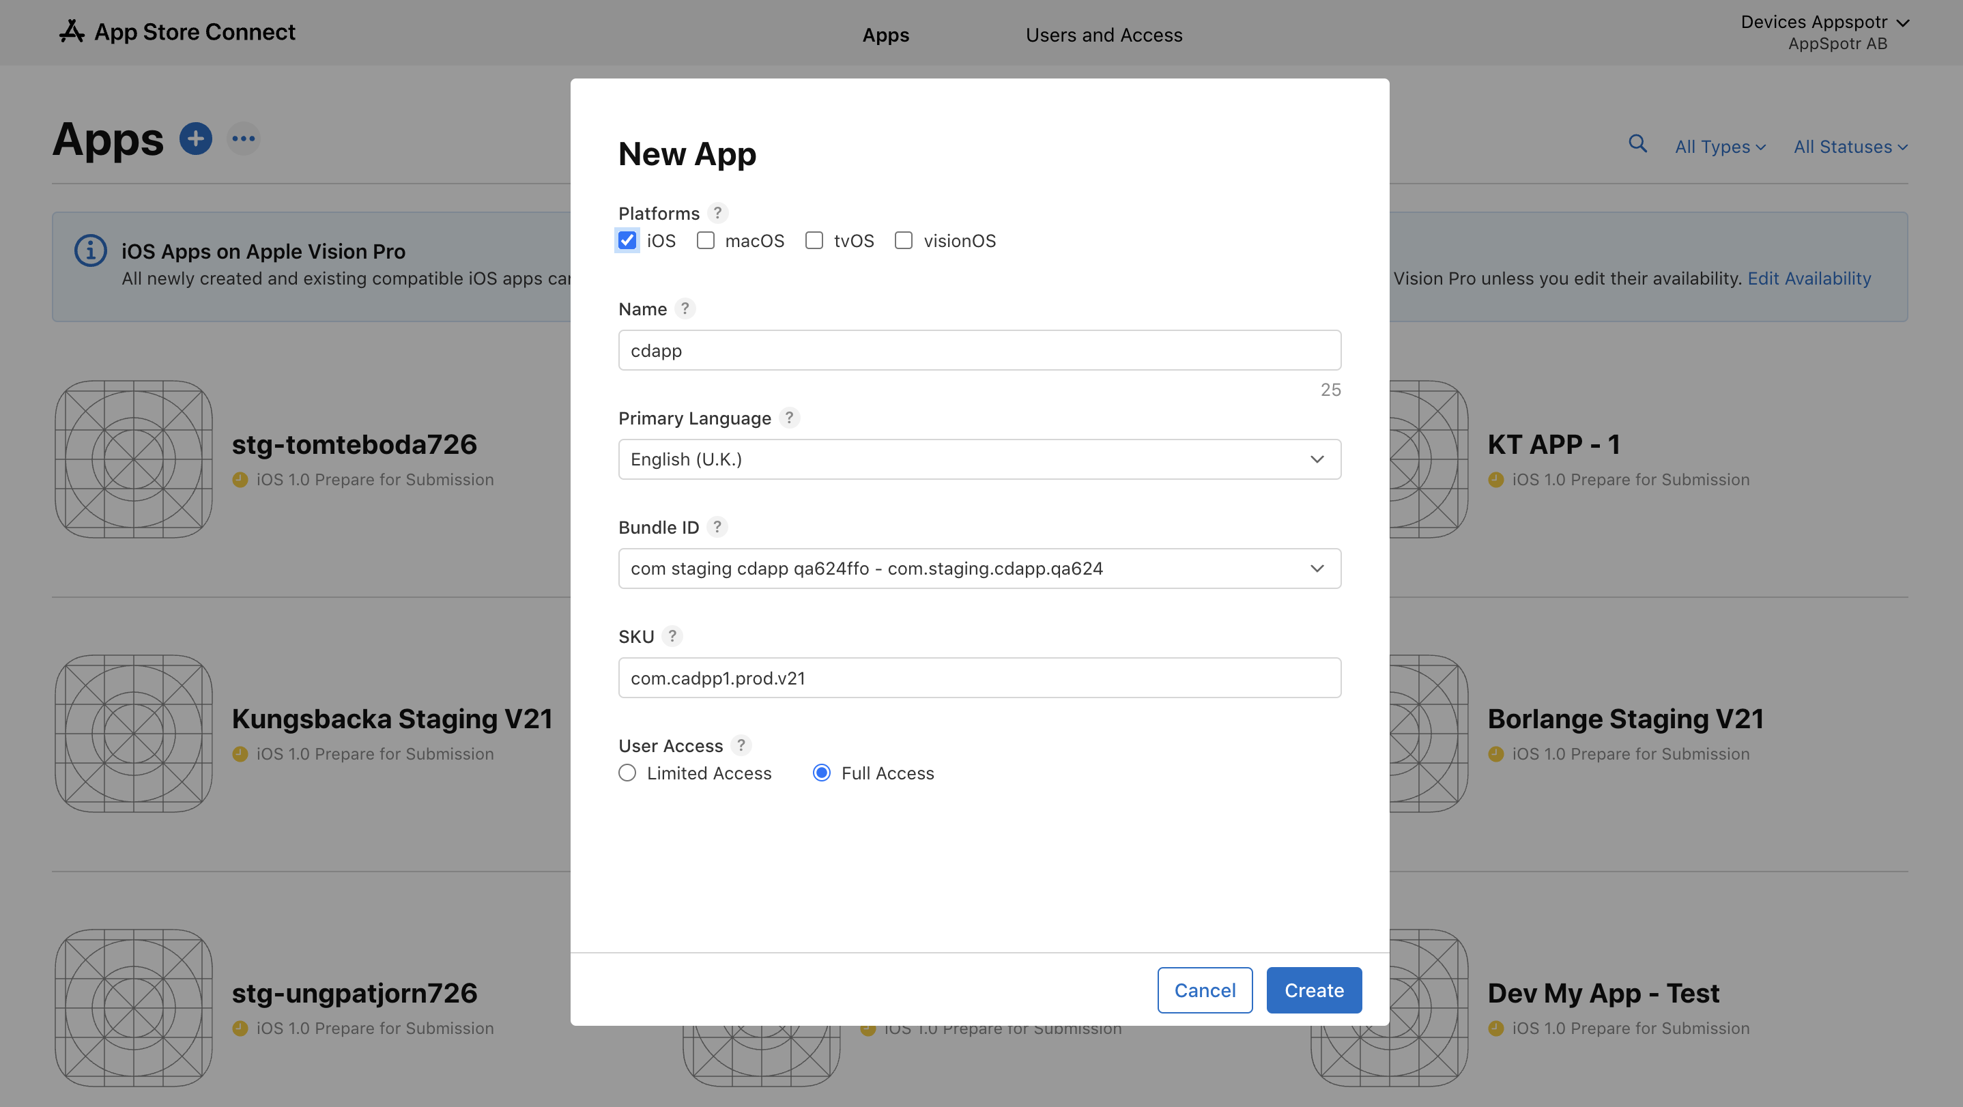The height and width of the screenshot is (1107, 1963).
Task: Open Kungsbacka Staging V21 app icon placeholder
Action: (133, 734)
